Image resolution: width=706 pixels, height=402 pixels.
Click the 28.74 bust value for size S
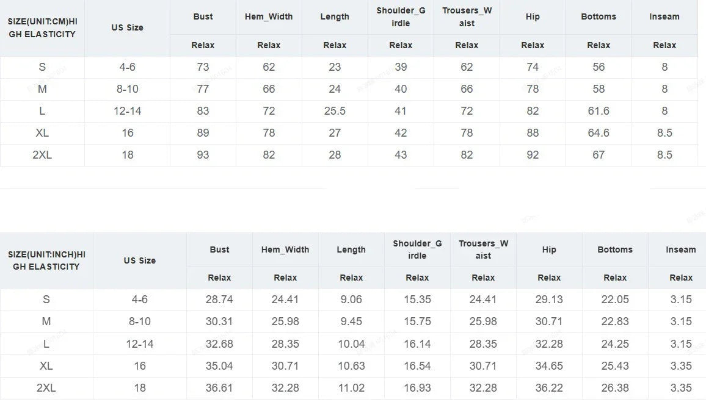point(219,300)
